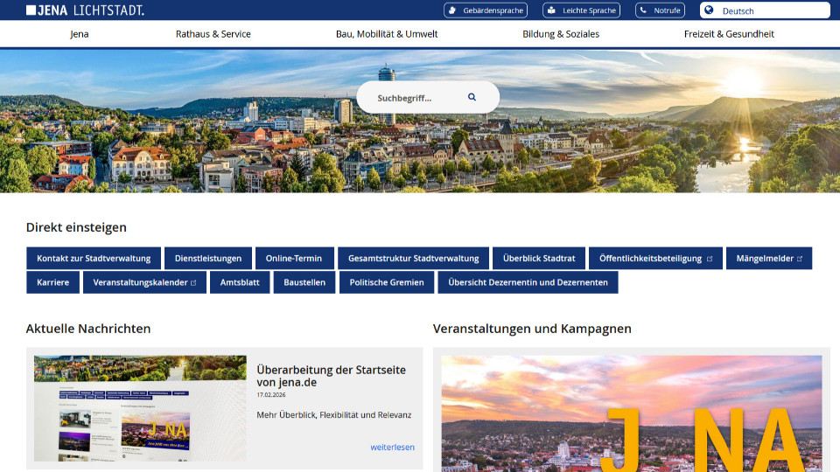Book an Online-Termin
Viewport: 840px width, 472px height.
click(x=294, y=259)
